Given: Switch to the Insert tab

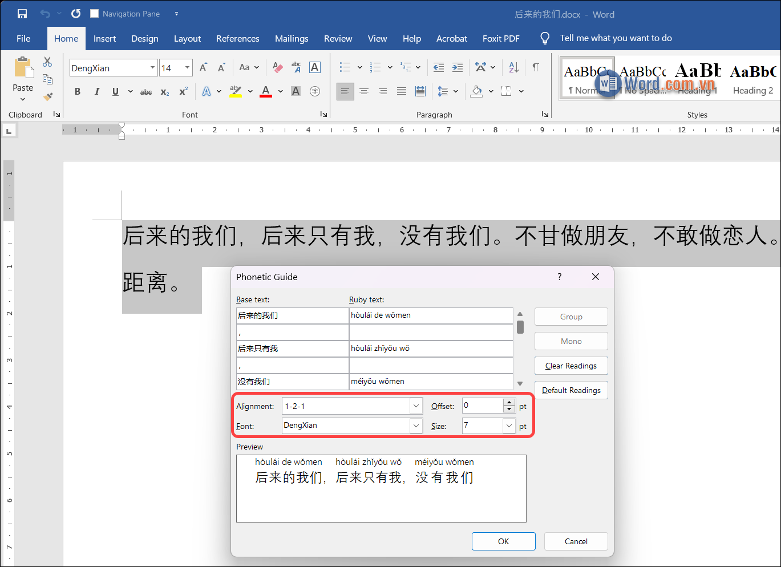Looking at the screenshot, I should 104,38.
